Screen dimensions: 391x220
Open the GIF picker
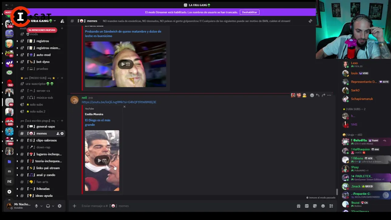point(307,206)
